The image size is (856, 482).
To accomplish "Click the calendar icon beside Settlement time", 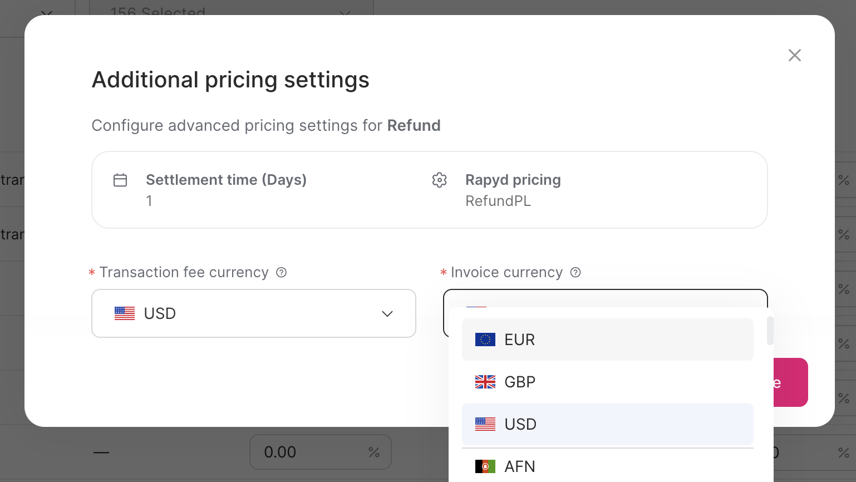I will click(x=120, y=180).
